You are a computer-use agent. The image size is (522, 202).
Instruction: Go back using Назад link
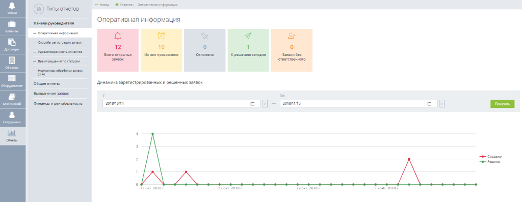[102, 5]
